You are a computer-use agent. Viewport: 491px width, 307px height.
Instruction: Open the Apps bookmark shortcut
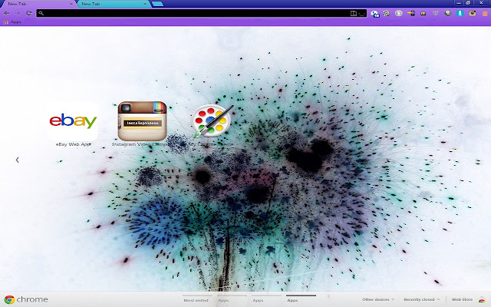pos(12,22)
